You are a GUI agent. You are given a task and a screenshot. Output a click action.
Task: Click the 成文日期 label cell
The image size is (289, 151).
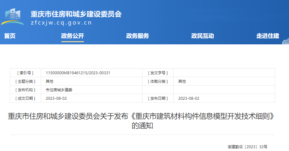25,98
